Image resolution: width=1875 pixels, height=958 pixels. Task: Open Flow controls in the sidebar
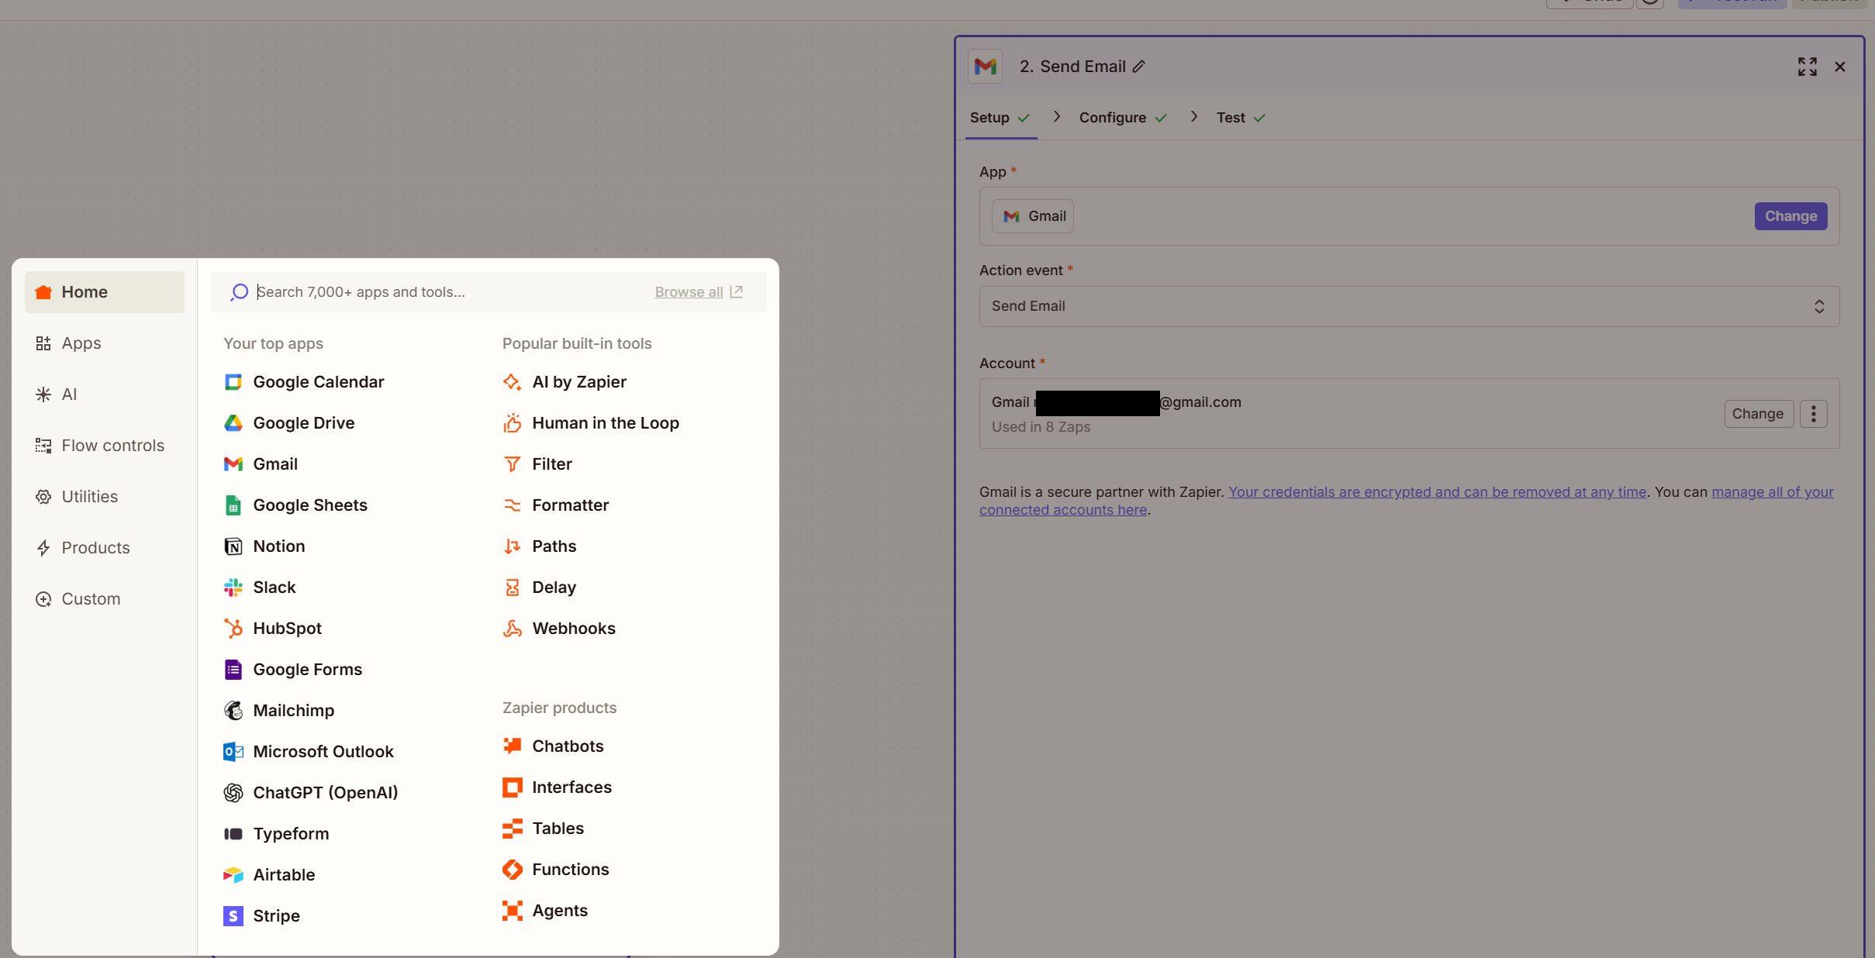(112, 445)
